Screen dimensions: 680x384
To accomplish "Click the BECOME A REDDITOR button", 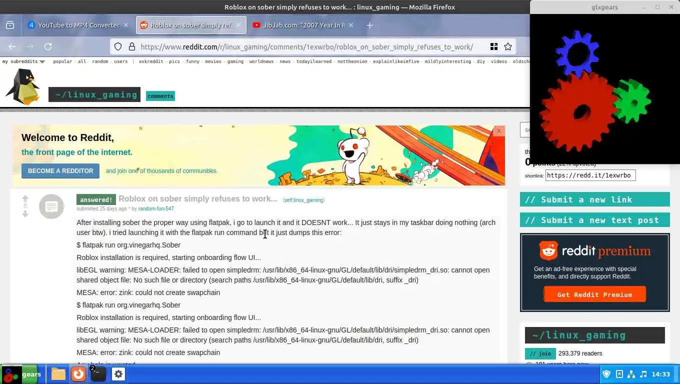I will [60, 171].
